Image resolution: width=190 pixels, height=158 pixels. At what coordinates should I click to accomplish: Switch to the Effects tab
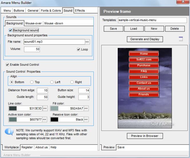coord(80,11)
